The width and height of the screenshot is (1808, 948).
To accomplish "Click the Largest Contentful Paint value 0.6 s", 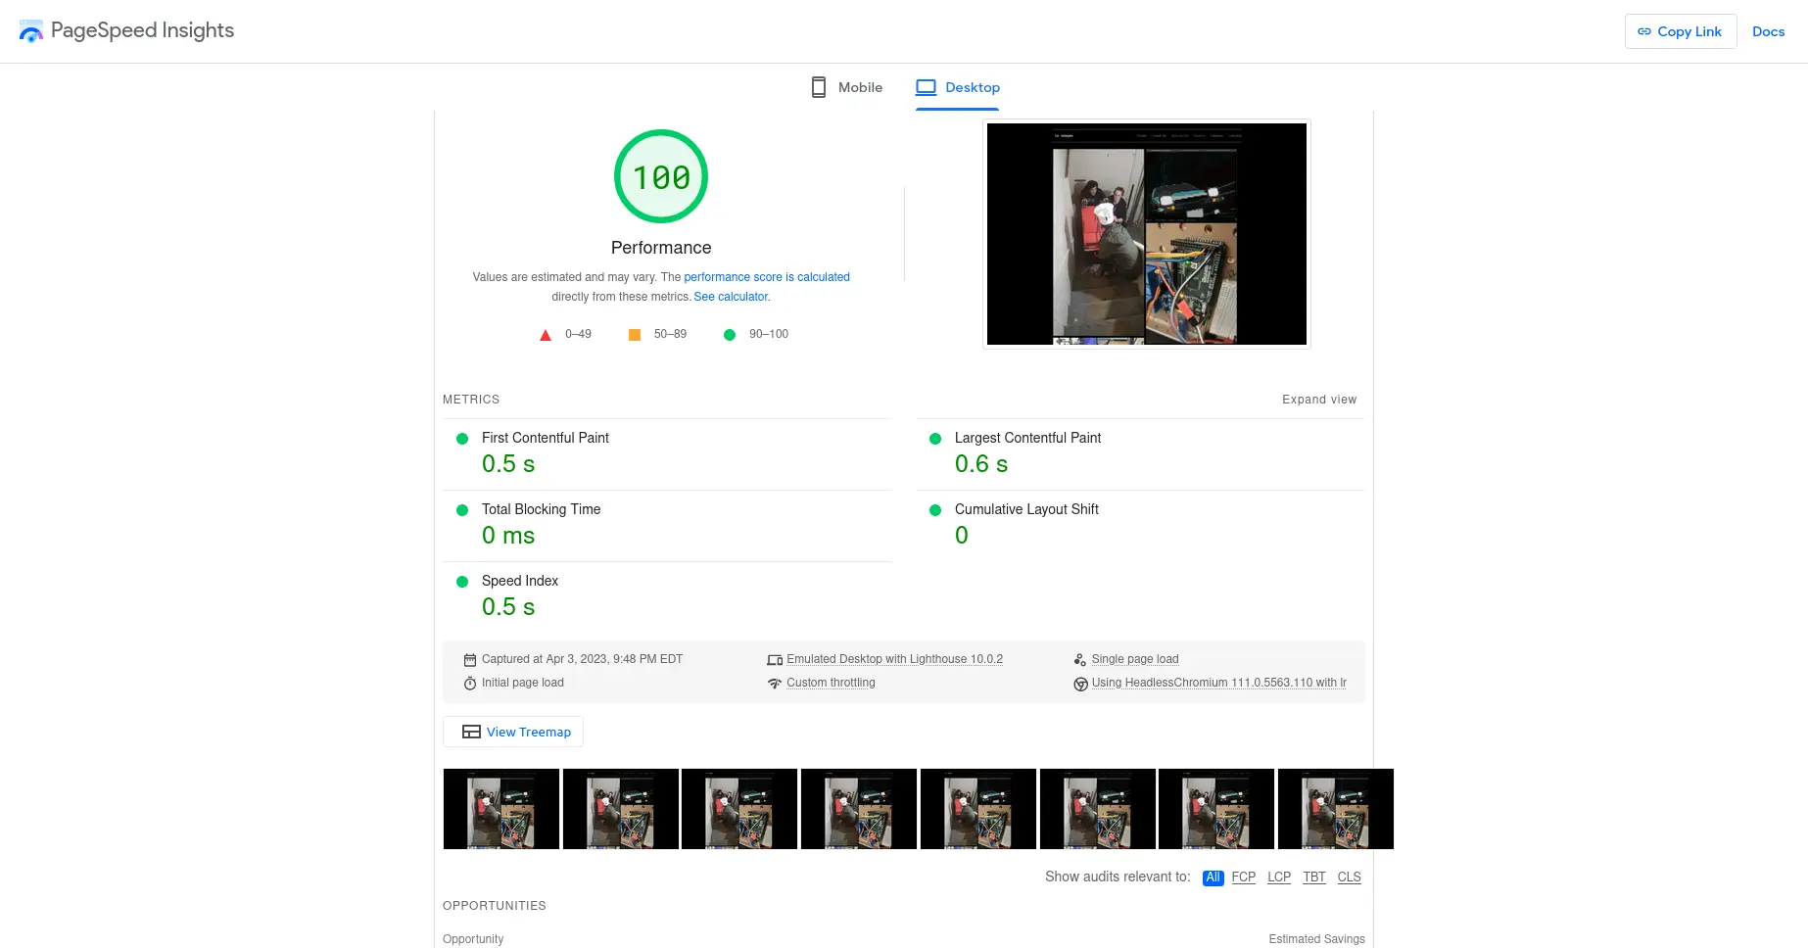I will [x=981, y=464].
